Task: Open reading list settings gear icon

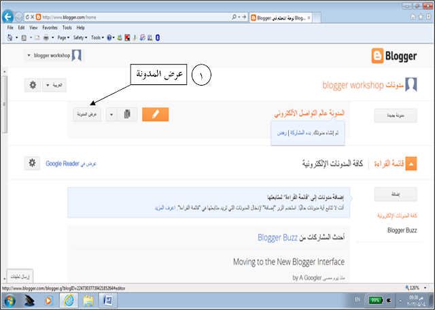Action: (32, 163)
